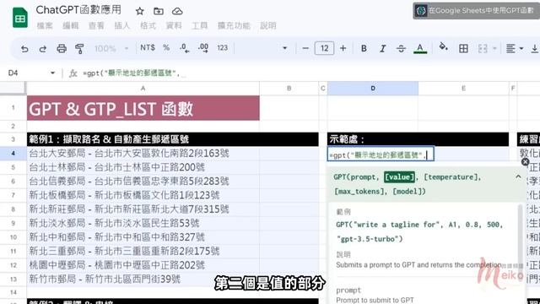Select column A header

[x=143, y=88]
